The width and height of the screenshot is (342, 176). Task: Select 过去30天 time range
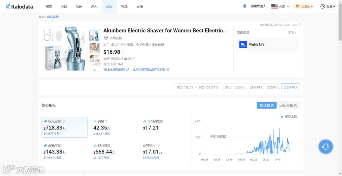tap(256, 87)
